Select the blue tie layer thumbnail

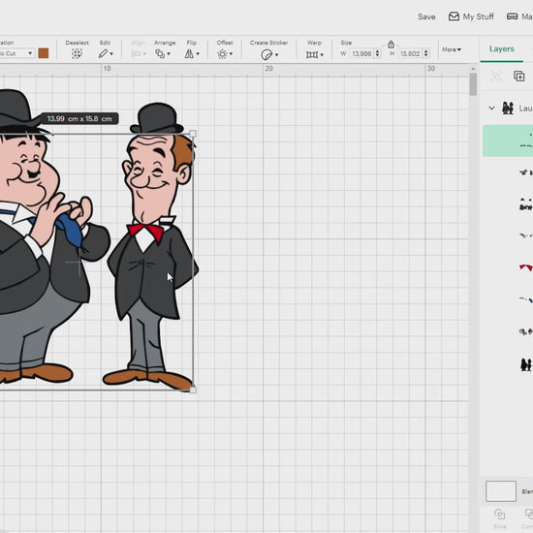tap(525, 299)
